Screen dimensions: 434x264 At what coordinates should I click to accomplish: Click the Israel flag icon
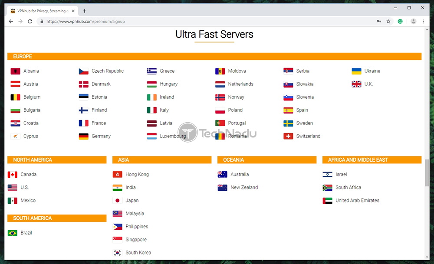point(327,174)
